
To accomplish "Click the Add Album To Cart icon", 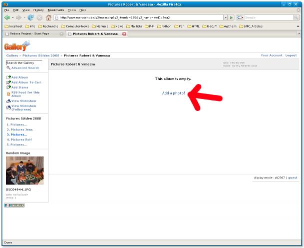I will (x=9, y=82).
